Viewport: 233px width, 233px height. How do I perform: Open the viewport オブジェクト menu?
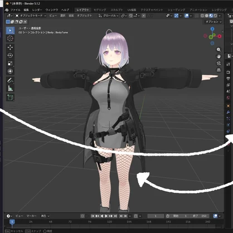pos(84,16)
